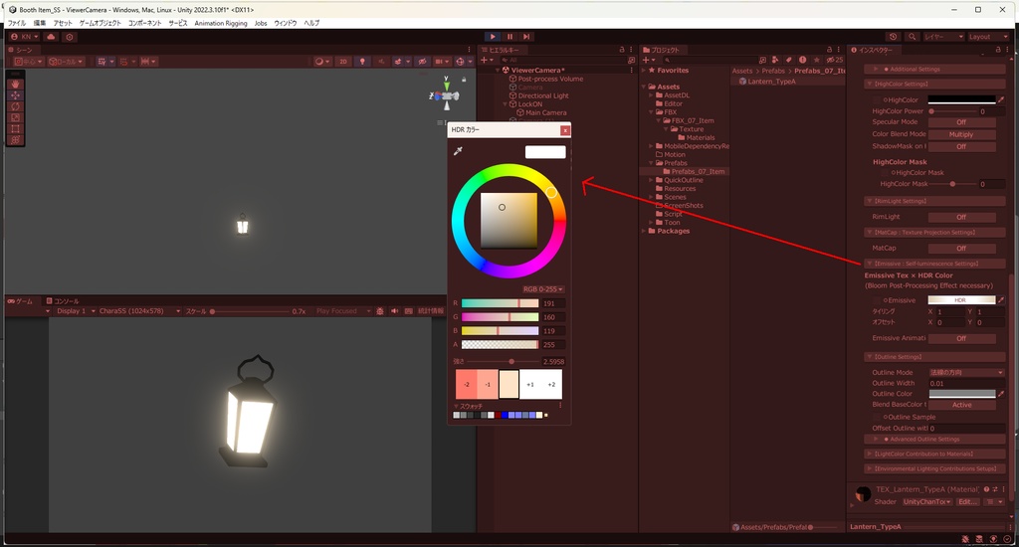
Task: Toggle Emissive Animation Off button
Action: pos(962,338)
